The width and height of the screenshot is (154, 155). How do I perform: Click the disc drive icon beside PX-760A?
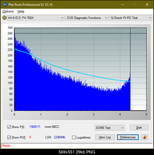tap(4, 18)
